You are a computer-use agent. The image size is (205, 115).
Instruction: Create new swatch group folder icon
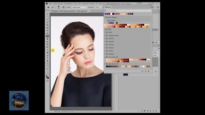tap(143, 71)
